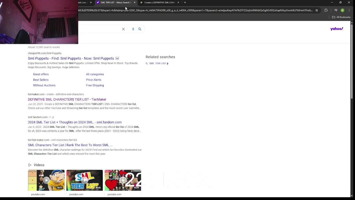Click the tiermaker.com breadcrumb text

pyautogui.click(x=56, y=94)
